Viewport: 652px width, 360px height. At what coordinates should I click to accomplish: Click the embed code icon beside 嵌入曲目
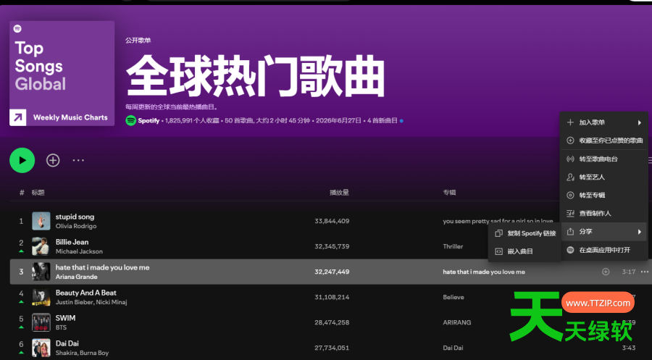point(498,251)
